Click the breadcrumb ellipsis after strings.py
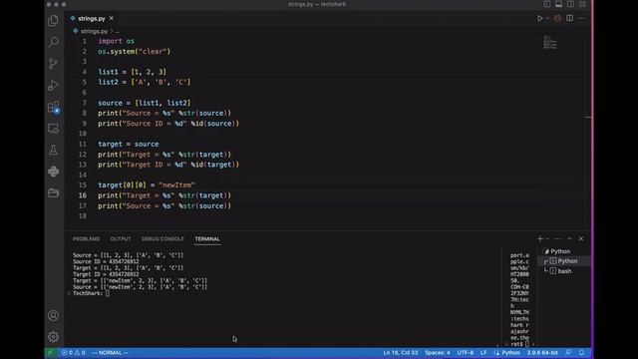Viewport: 638px width, 359px height. pos(118,31)
